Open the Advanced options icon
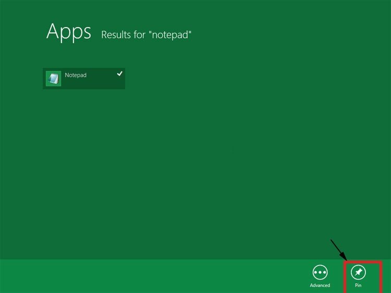The width and height of the screenshot is (391, 293). [x=320, y=272]
